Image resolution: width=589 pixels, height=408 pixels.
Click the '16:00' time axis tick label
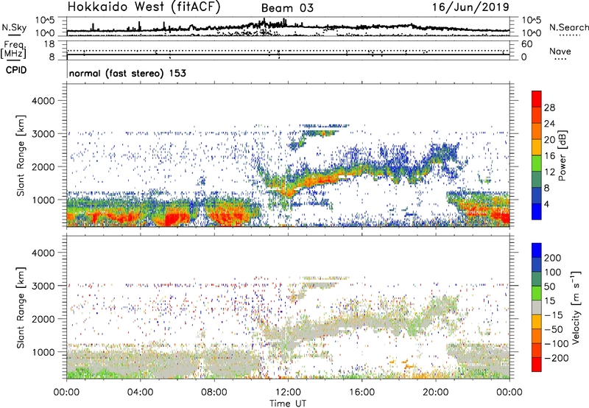(x=361, y=393)
